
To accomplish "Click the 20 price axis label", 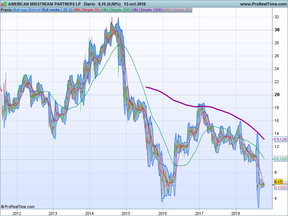I will coord(277,95).
